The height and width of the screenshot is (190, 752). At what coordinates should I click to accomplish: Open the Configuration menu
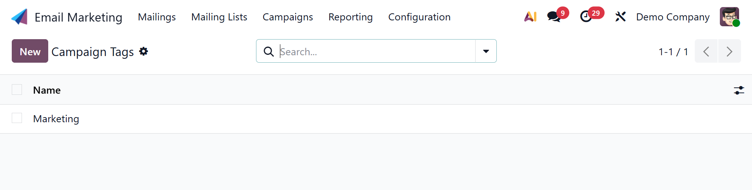(x=419, y=17)
